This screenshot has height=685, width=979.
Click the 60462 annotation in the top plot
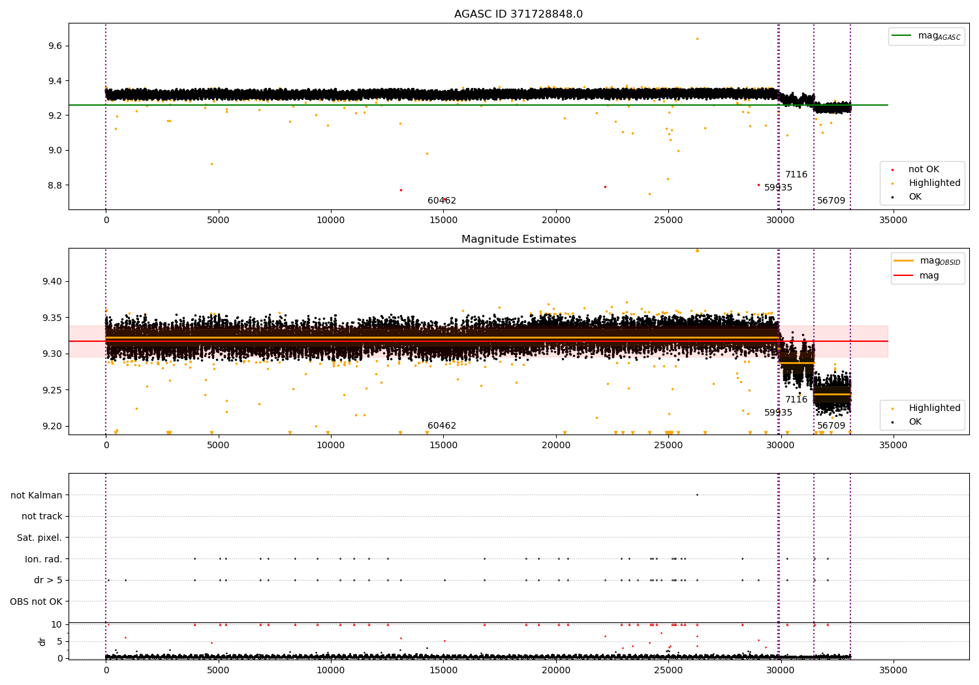tap(441, 201)
